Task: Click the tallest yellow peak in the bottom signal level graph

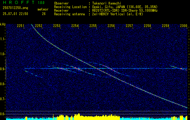Action: coord(79,116)
